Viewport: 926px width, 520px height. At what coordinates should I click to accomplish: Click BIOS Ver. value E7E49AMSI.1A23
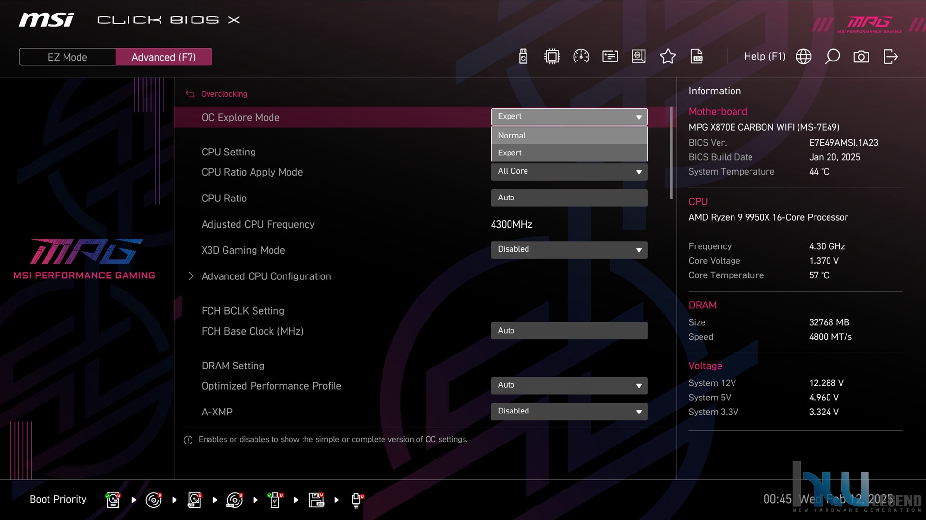point(843,143)
